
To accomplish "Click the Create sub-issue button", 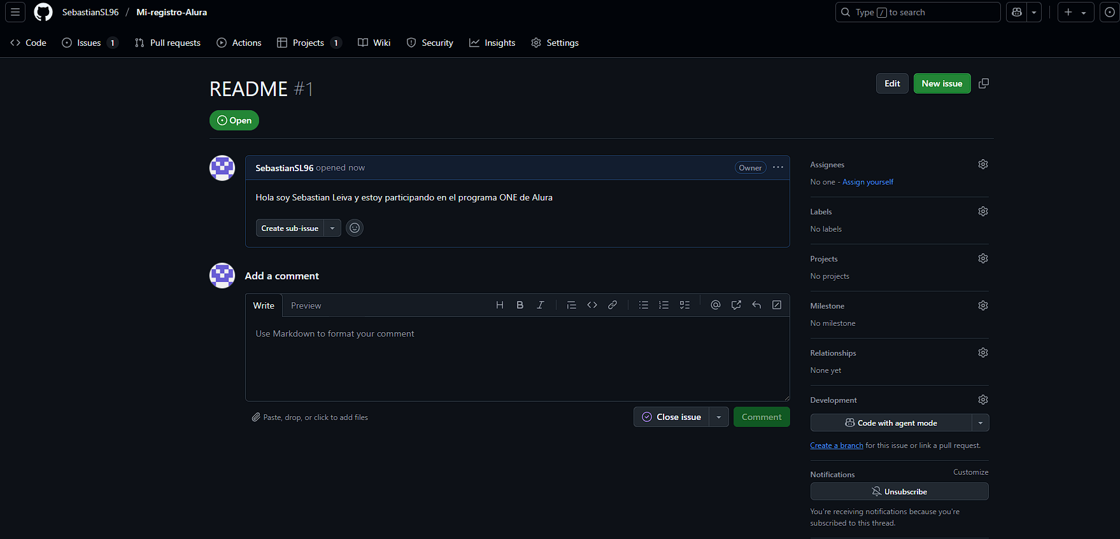I will tap(290, 228).
